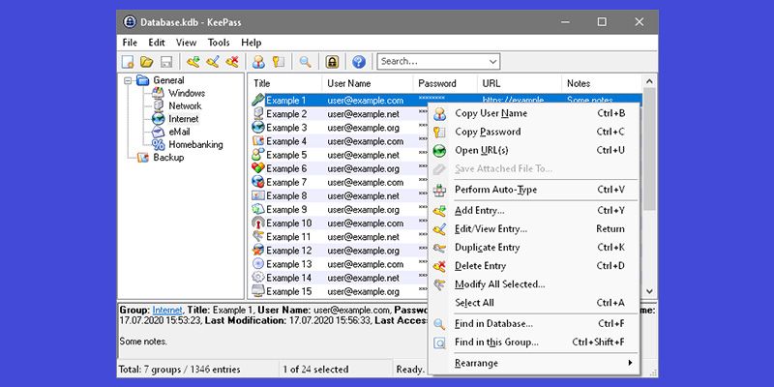Viewport: 774px width, 387px height.
Task: Click the Delete Entry toolbar icon
Action: pyautogui.click(x=232, y=62)
